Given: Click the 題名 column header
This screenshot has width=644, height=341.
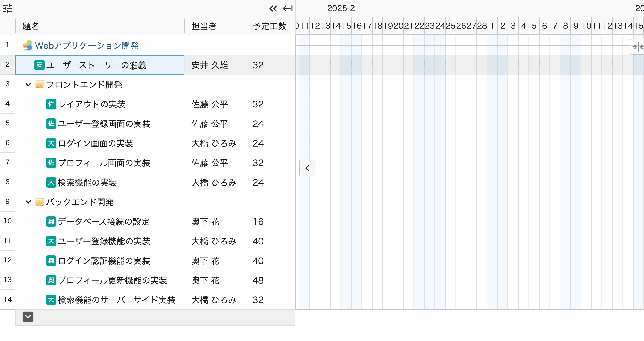Looking at the screenshot, I should (x=31, y=26).
